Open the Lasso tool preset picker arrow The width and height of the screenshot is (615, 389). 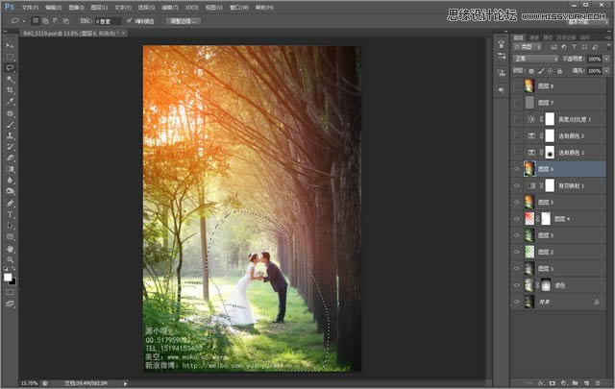pyautogui.click(x=23, y=21)
